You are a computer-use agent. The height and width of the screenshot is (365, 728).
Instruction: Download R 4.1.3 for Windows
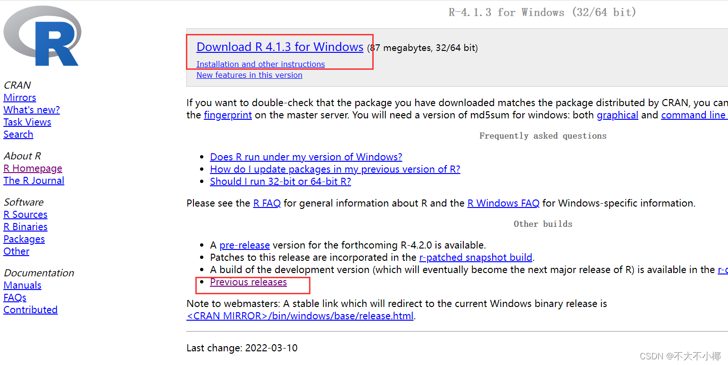click(280, 47)
